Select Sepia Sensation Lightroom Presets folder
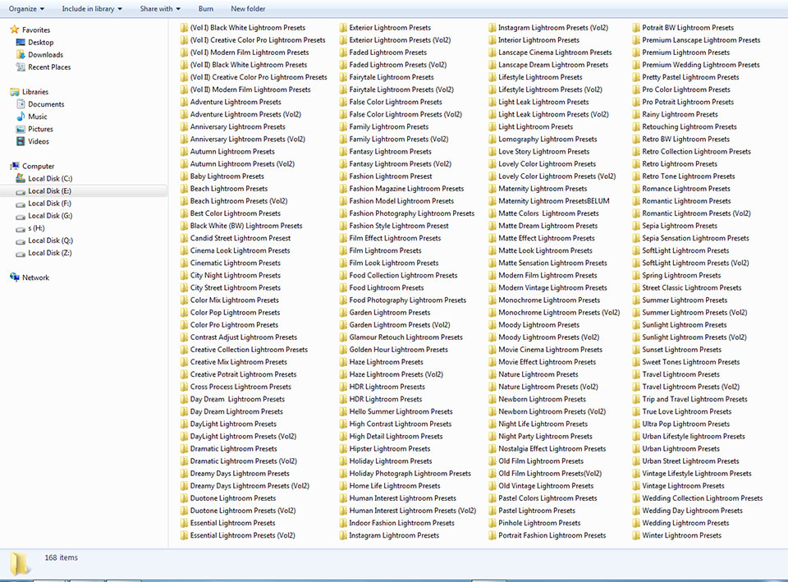This screenshot has width=788, height=582. [x=690, y=238]
